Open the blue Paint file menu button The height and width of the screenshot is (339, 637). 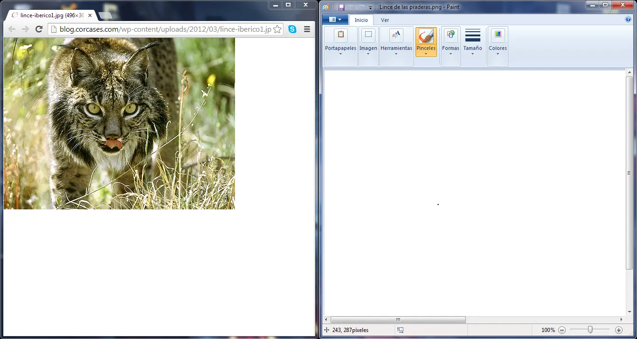[335, 20]
